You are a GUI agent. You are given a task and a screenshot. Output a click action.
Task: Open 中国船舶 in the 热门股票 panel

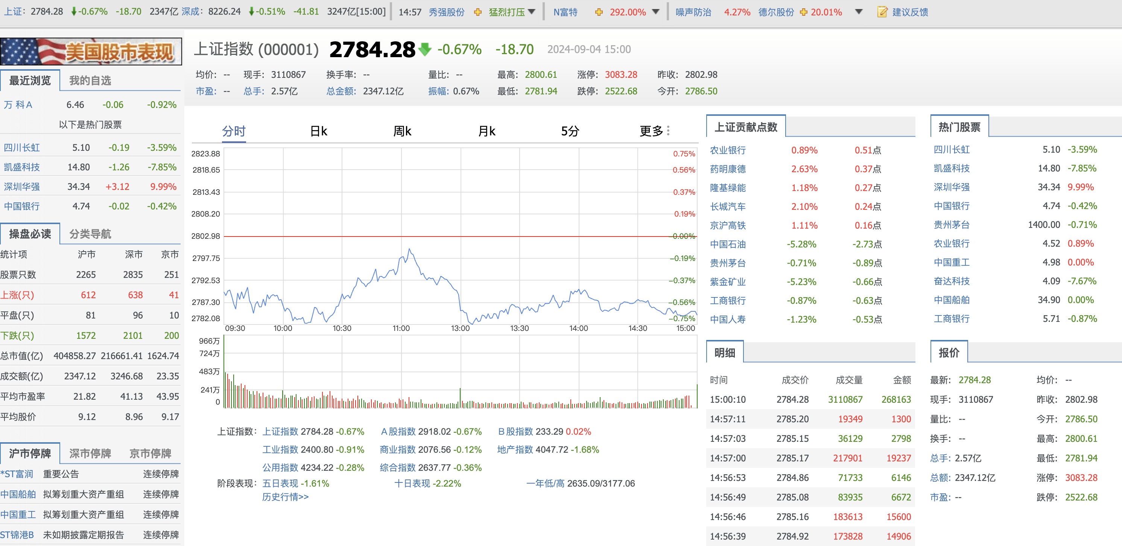coord(952,300)
